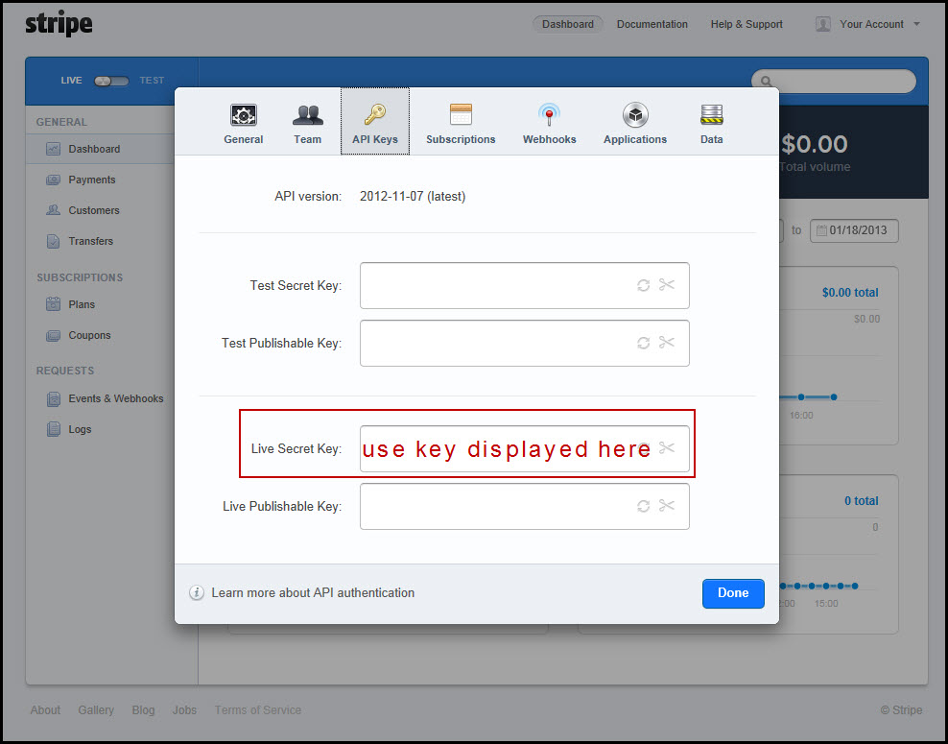Select the API Keys tab
Image resolution: width=948 pixels, height=744 pixels.
pyautogui.click(x=375, y=122)
